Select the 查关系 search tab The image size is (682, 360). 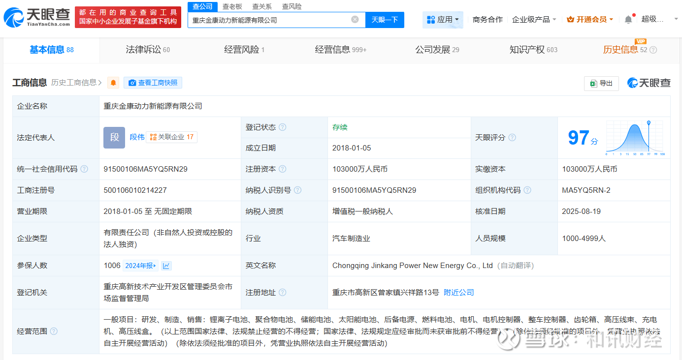(x=262, y=6)
